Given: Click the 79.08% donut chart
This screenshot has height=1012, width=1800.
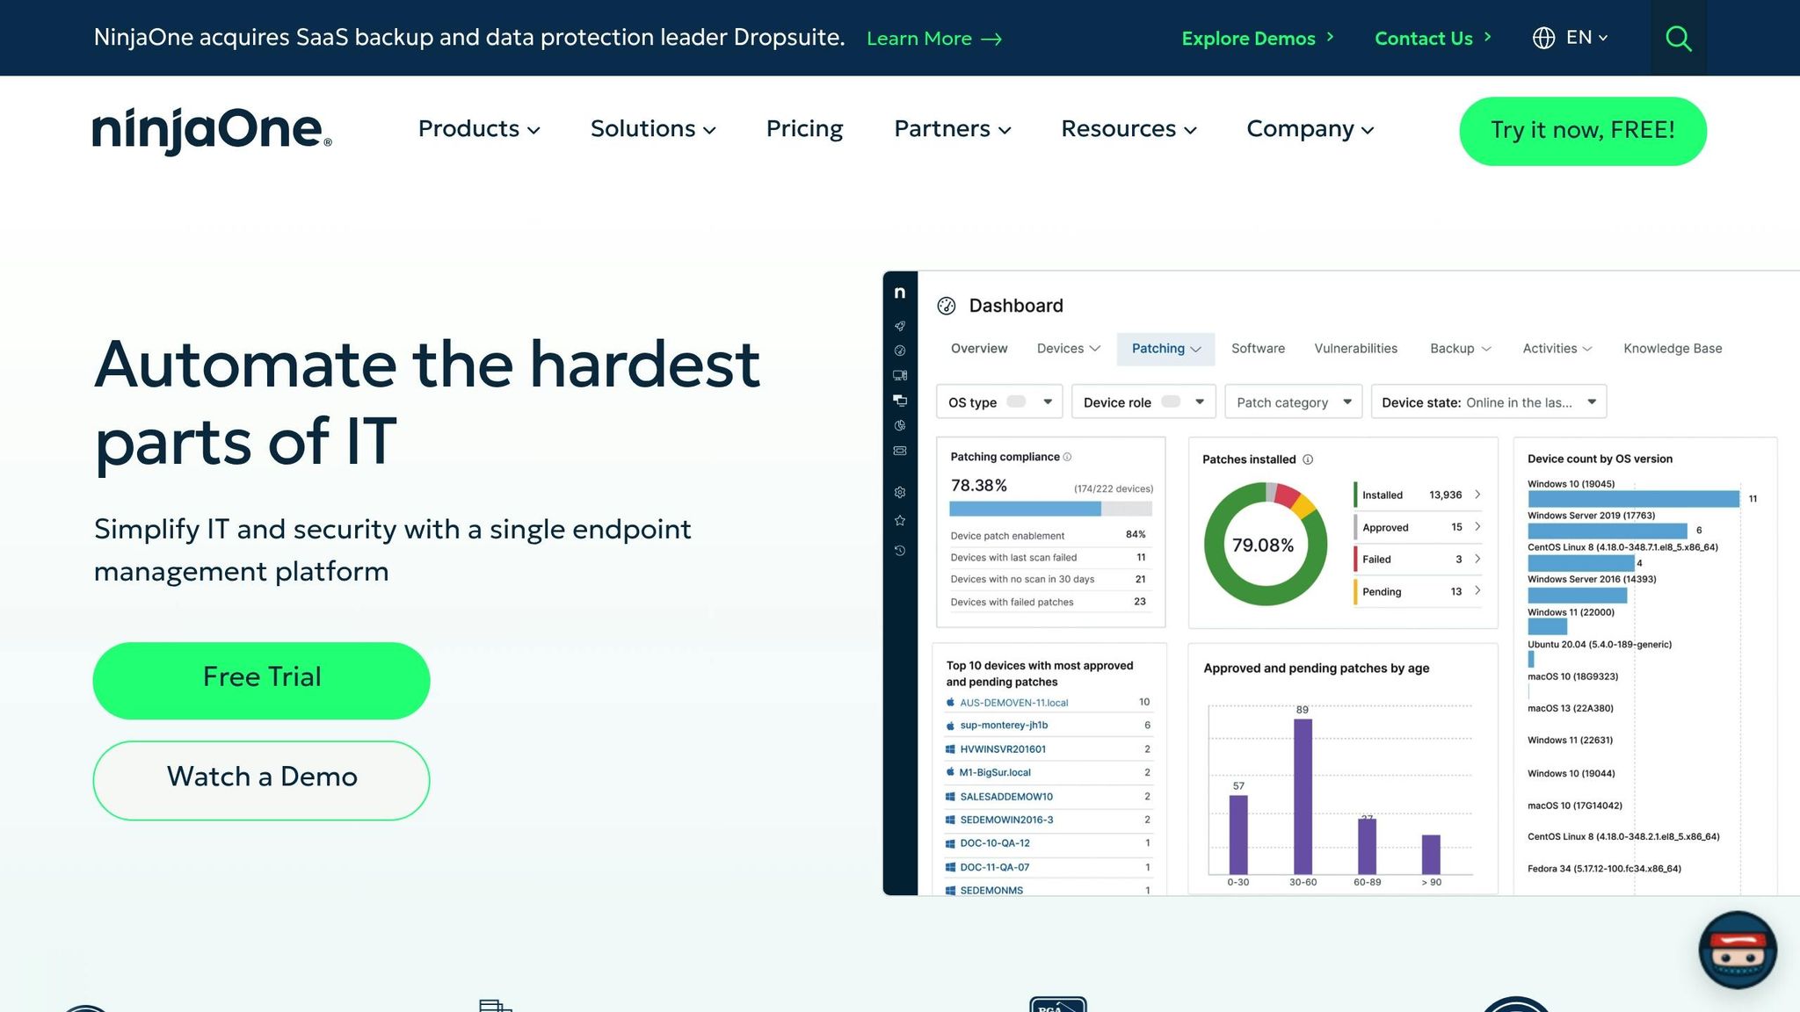Looking at the screenshot, I should (x=1265, y=544).
